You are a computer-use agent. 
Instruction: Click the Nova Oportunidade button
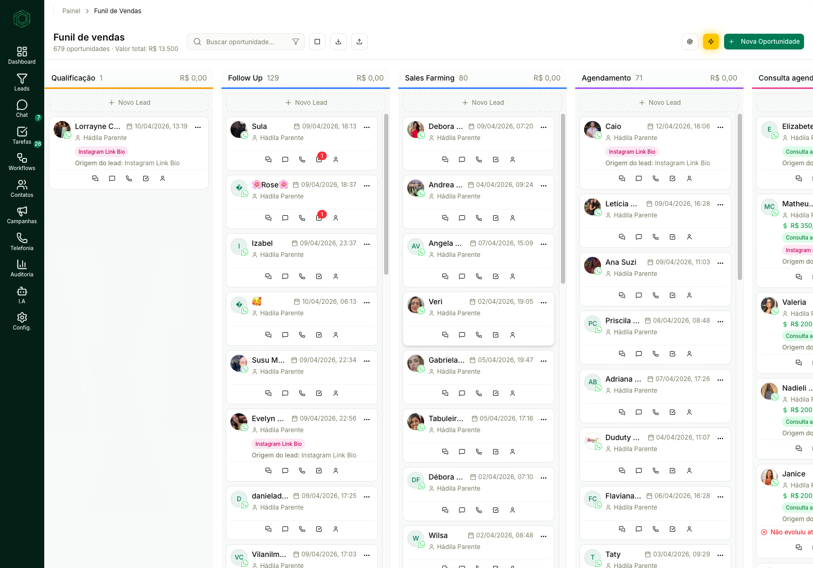coord(764,42)
